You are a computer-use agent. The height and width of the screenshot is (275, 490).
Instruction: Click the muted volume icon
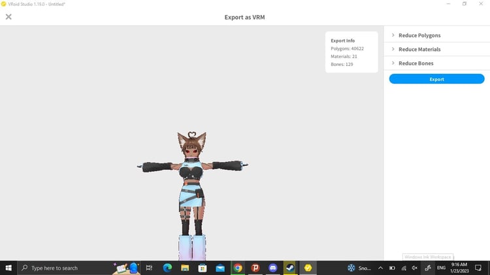pyautogui.click(x=415, y=268)
